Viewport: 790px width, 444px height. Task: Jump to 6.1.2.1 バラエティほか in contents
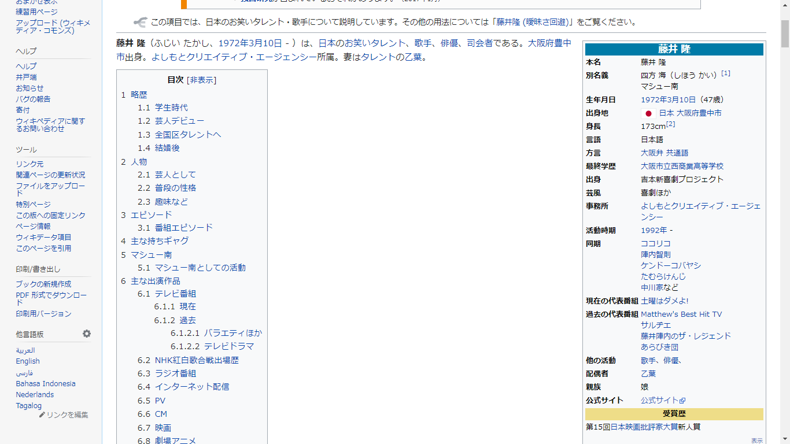click(216, 333)
